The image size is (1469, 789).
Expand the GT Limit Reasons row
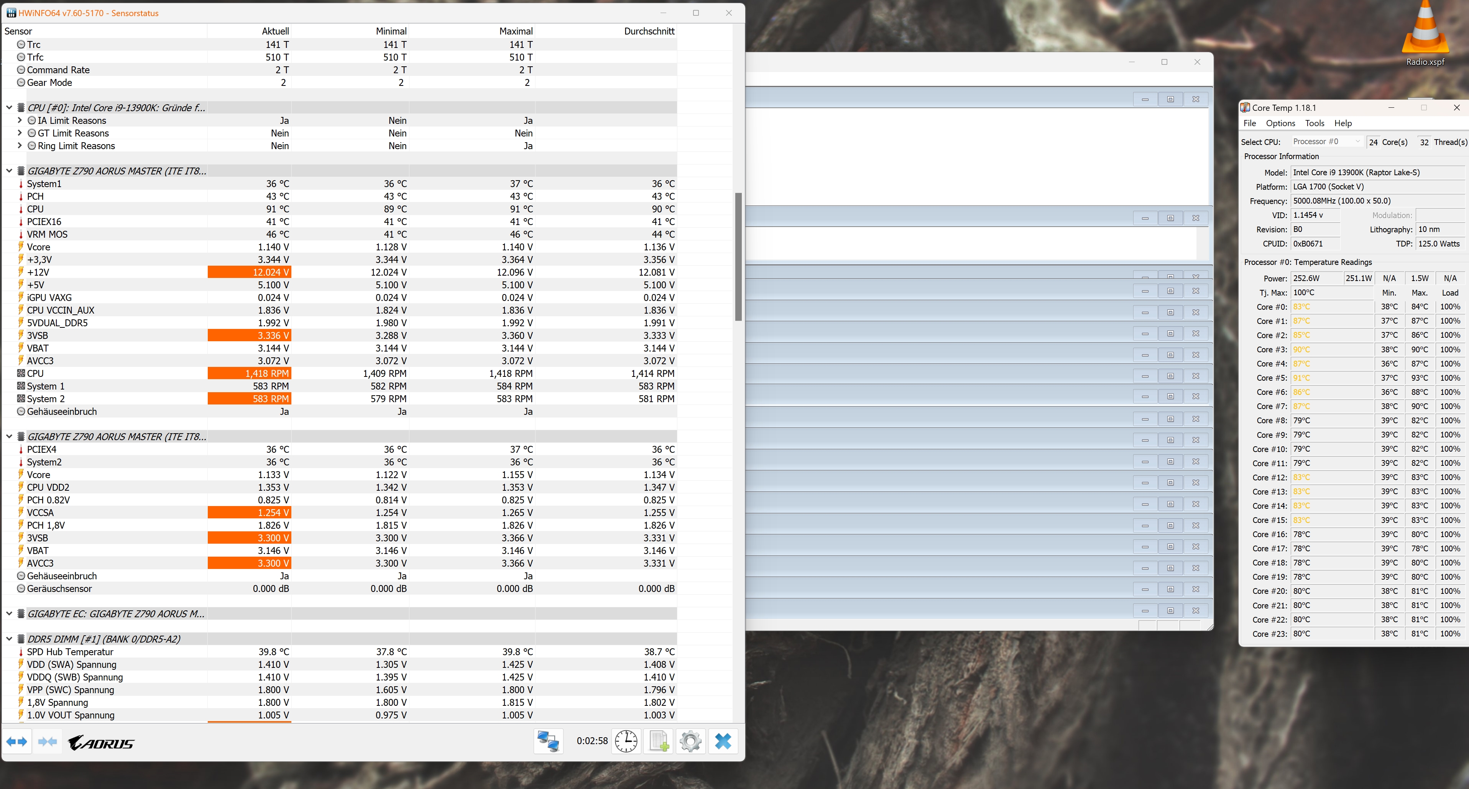coord(20,133)
